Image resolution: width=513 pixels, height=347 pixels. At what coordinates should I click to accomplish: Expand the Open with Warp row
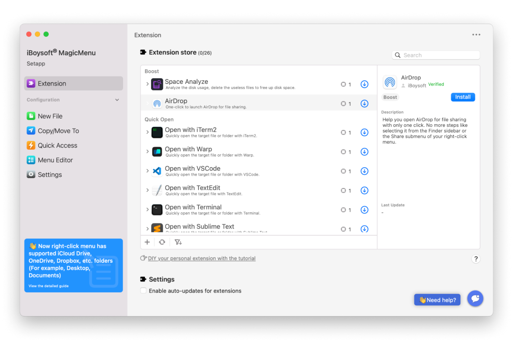click(147, 151)
